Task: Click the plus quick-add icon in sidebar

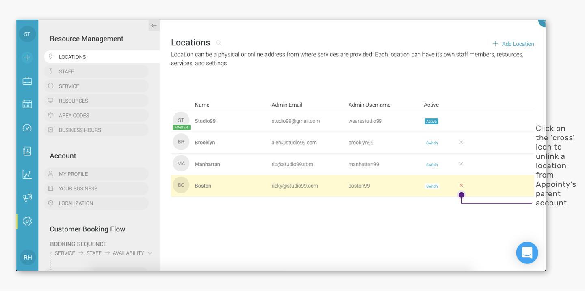Action: (x=27, y=58)
